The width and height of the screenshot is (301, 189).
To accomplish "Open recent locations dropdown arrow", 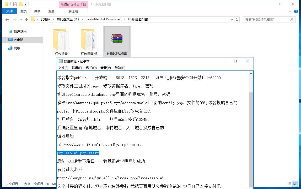I will point(21,20).
